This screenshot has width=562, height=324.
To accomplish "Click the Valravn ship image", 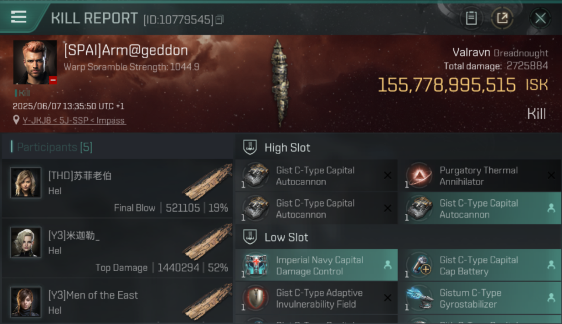I will coord(279,83).
